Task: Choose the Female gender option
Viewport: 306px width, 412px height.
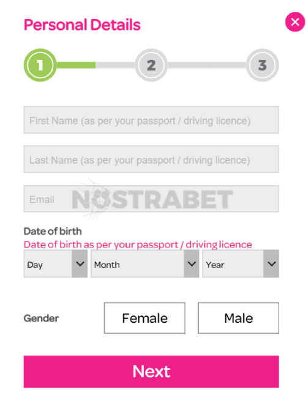Action: tap(144, 318)
